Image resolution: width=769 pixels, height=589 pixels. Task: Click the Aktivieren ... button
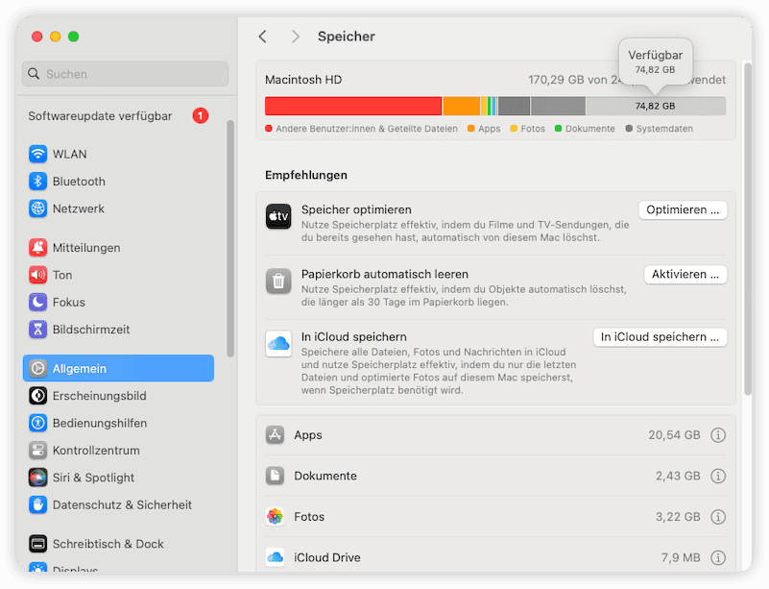click(685, 274)
